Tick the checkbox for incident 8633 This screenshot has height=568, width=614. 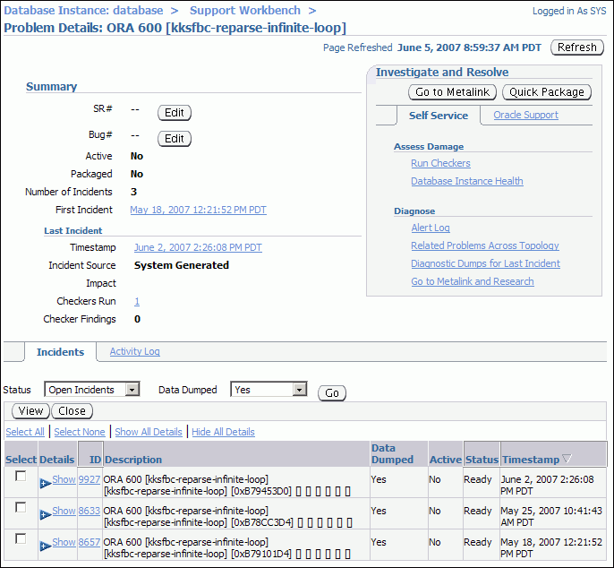pyautogui.click(x=21, y=508)
